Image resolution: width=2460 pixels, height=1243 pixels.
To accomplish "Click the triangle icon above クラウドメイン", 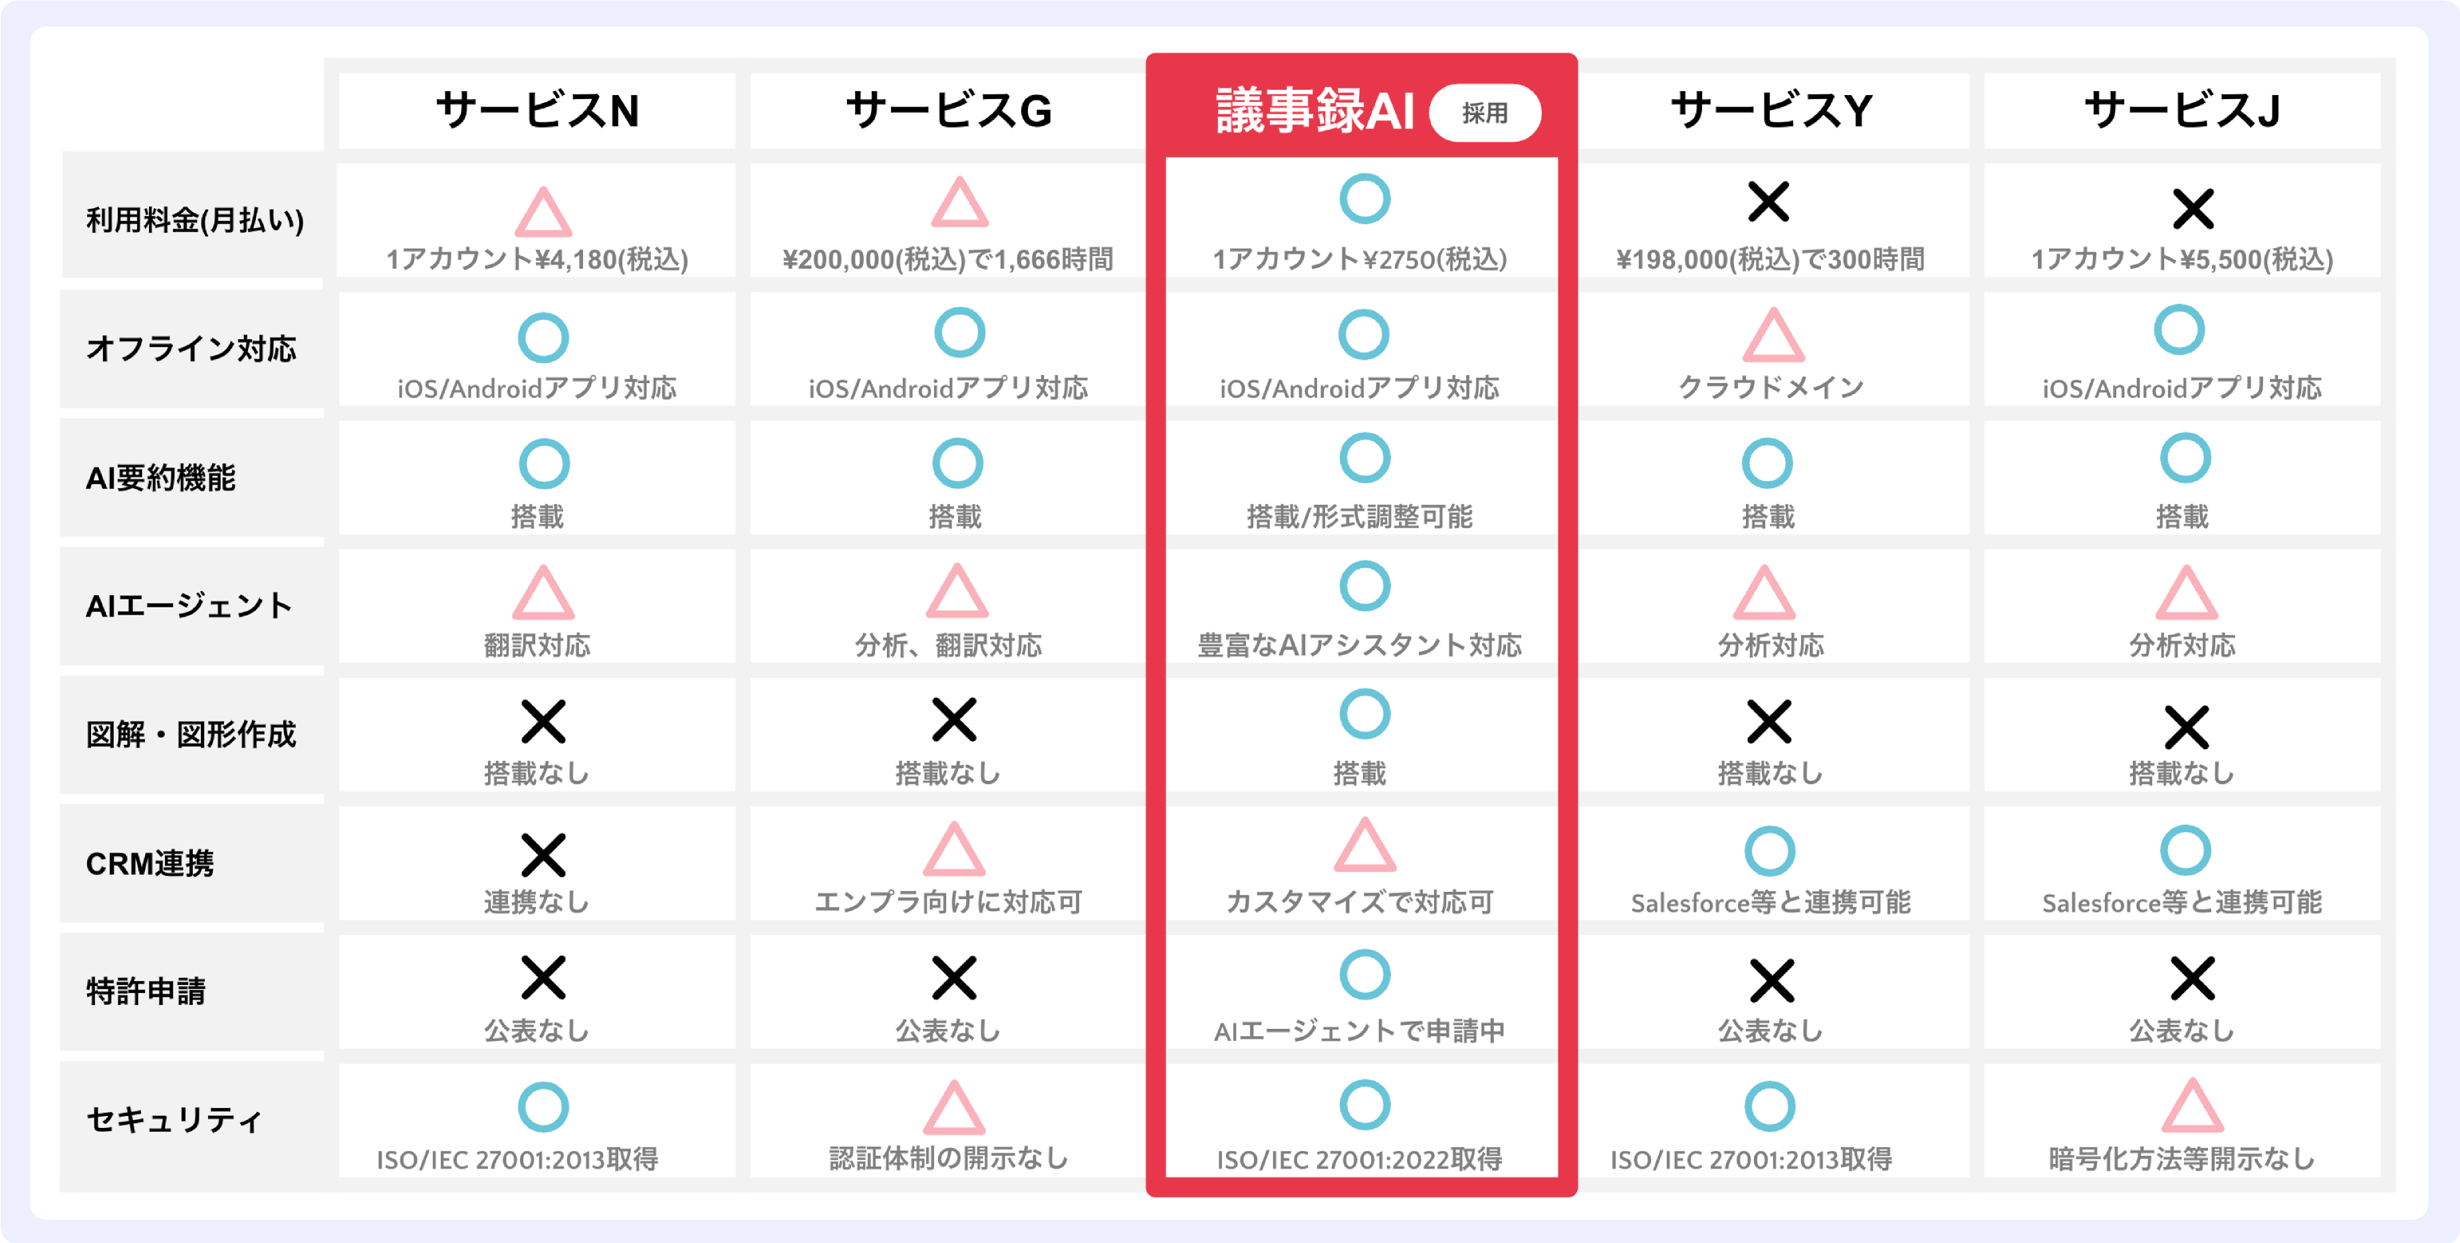I will click(x=1773, y=336).
